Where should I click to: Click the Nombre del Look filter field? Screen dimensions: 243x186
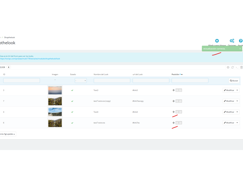(112, 81)
